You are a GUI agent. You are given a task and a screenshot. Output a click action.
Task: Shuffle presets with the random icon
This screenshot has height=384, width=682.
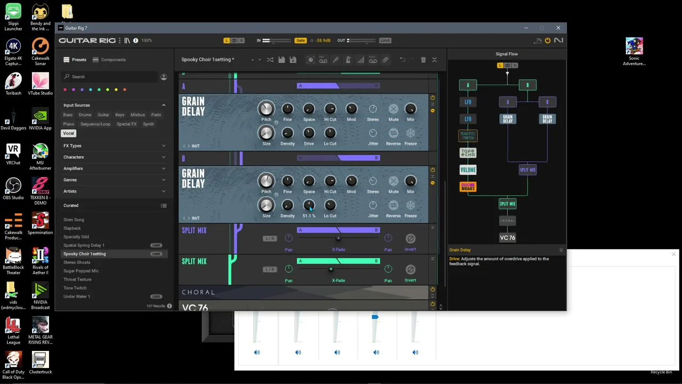(x=270, y=60)
